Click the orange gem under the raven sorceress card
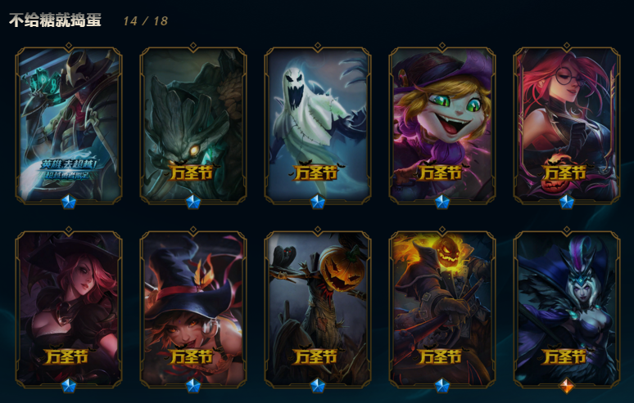The image size is (634, 403). (x=567, y=386)
